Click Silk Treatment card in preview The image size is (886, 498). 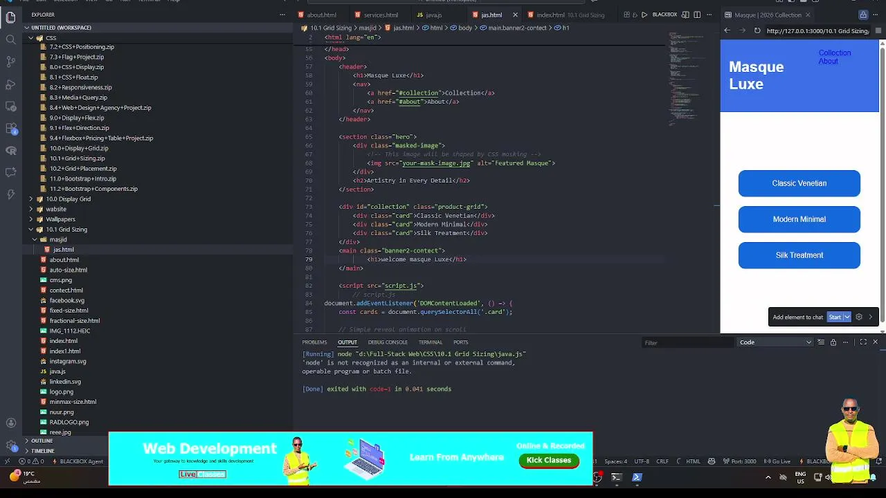tap(799, 255)
